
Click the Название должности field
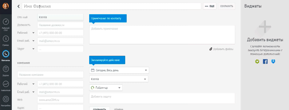coord(60,25)
